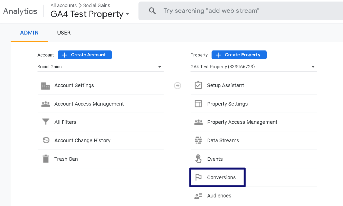Open Account Access Management
343x206 pixels.
click(x=100, y=104)
